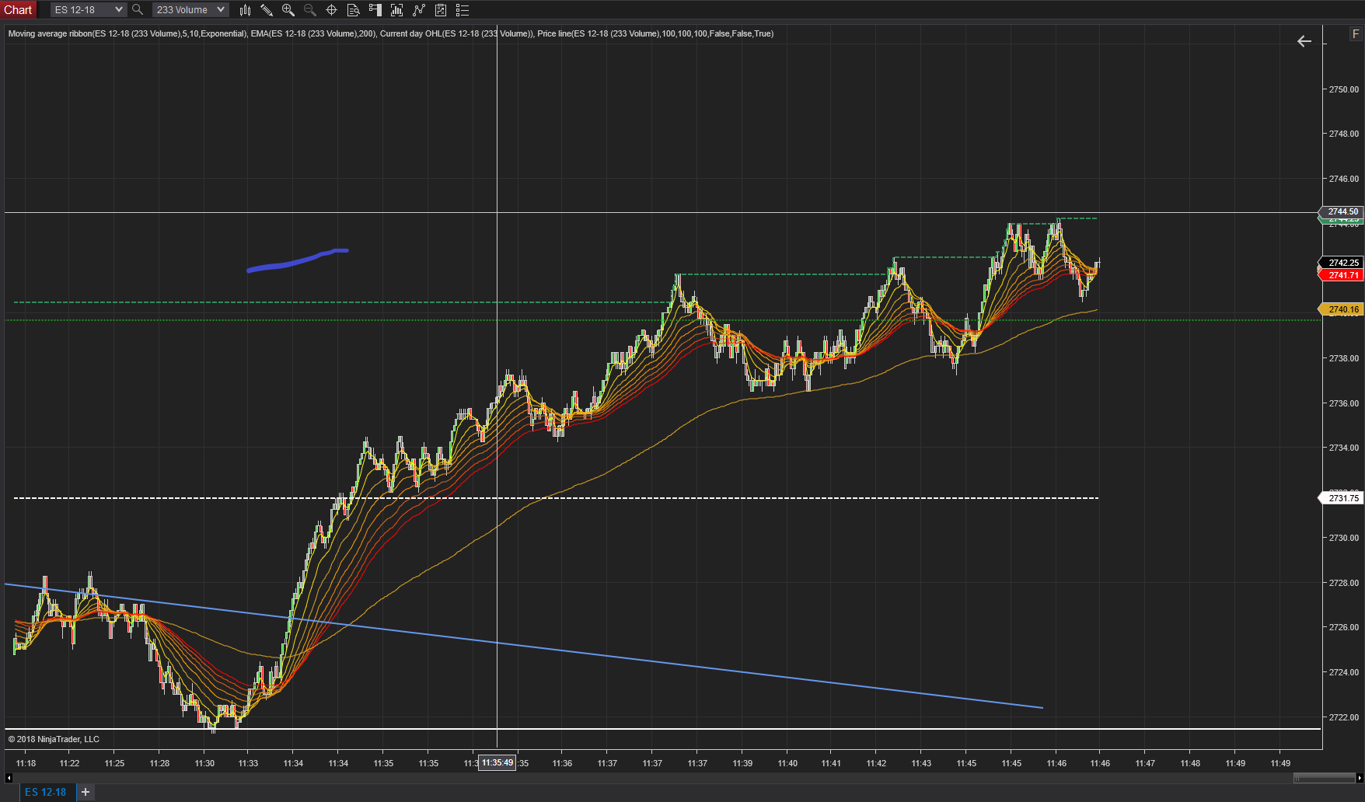This screenshot has width=1365, height=802.
Task: Click the 2748.00 price axis label
Action: pos(1344,134)
